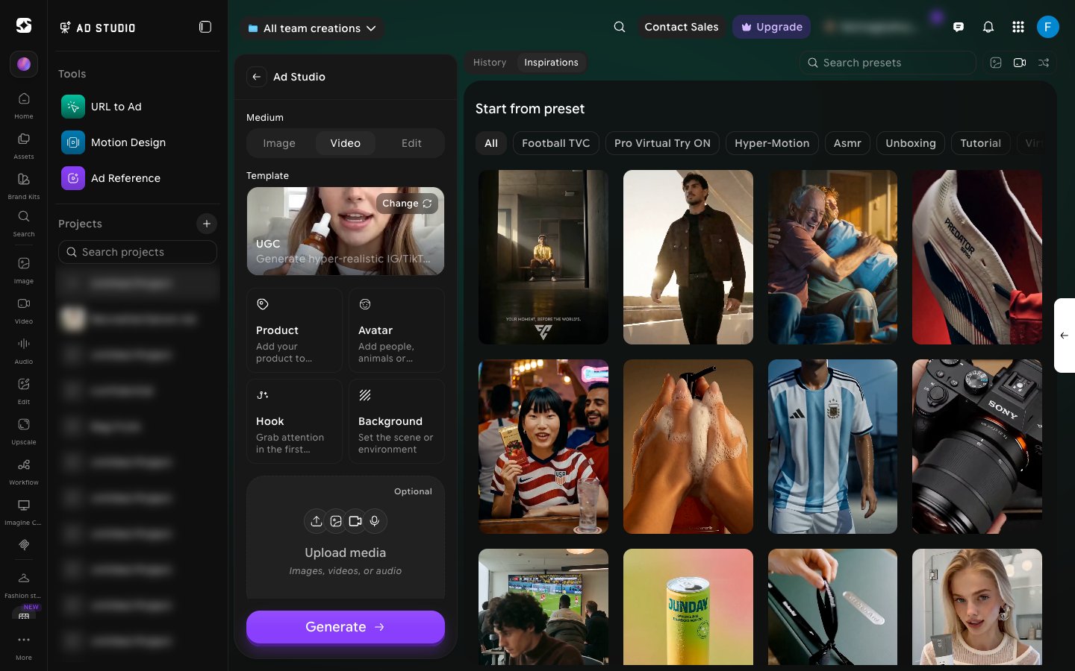
Task: Select the Sony camera preset thumbnail
Action: tap(977, 447)
